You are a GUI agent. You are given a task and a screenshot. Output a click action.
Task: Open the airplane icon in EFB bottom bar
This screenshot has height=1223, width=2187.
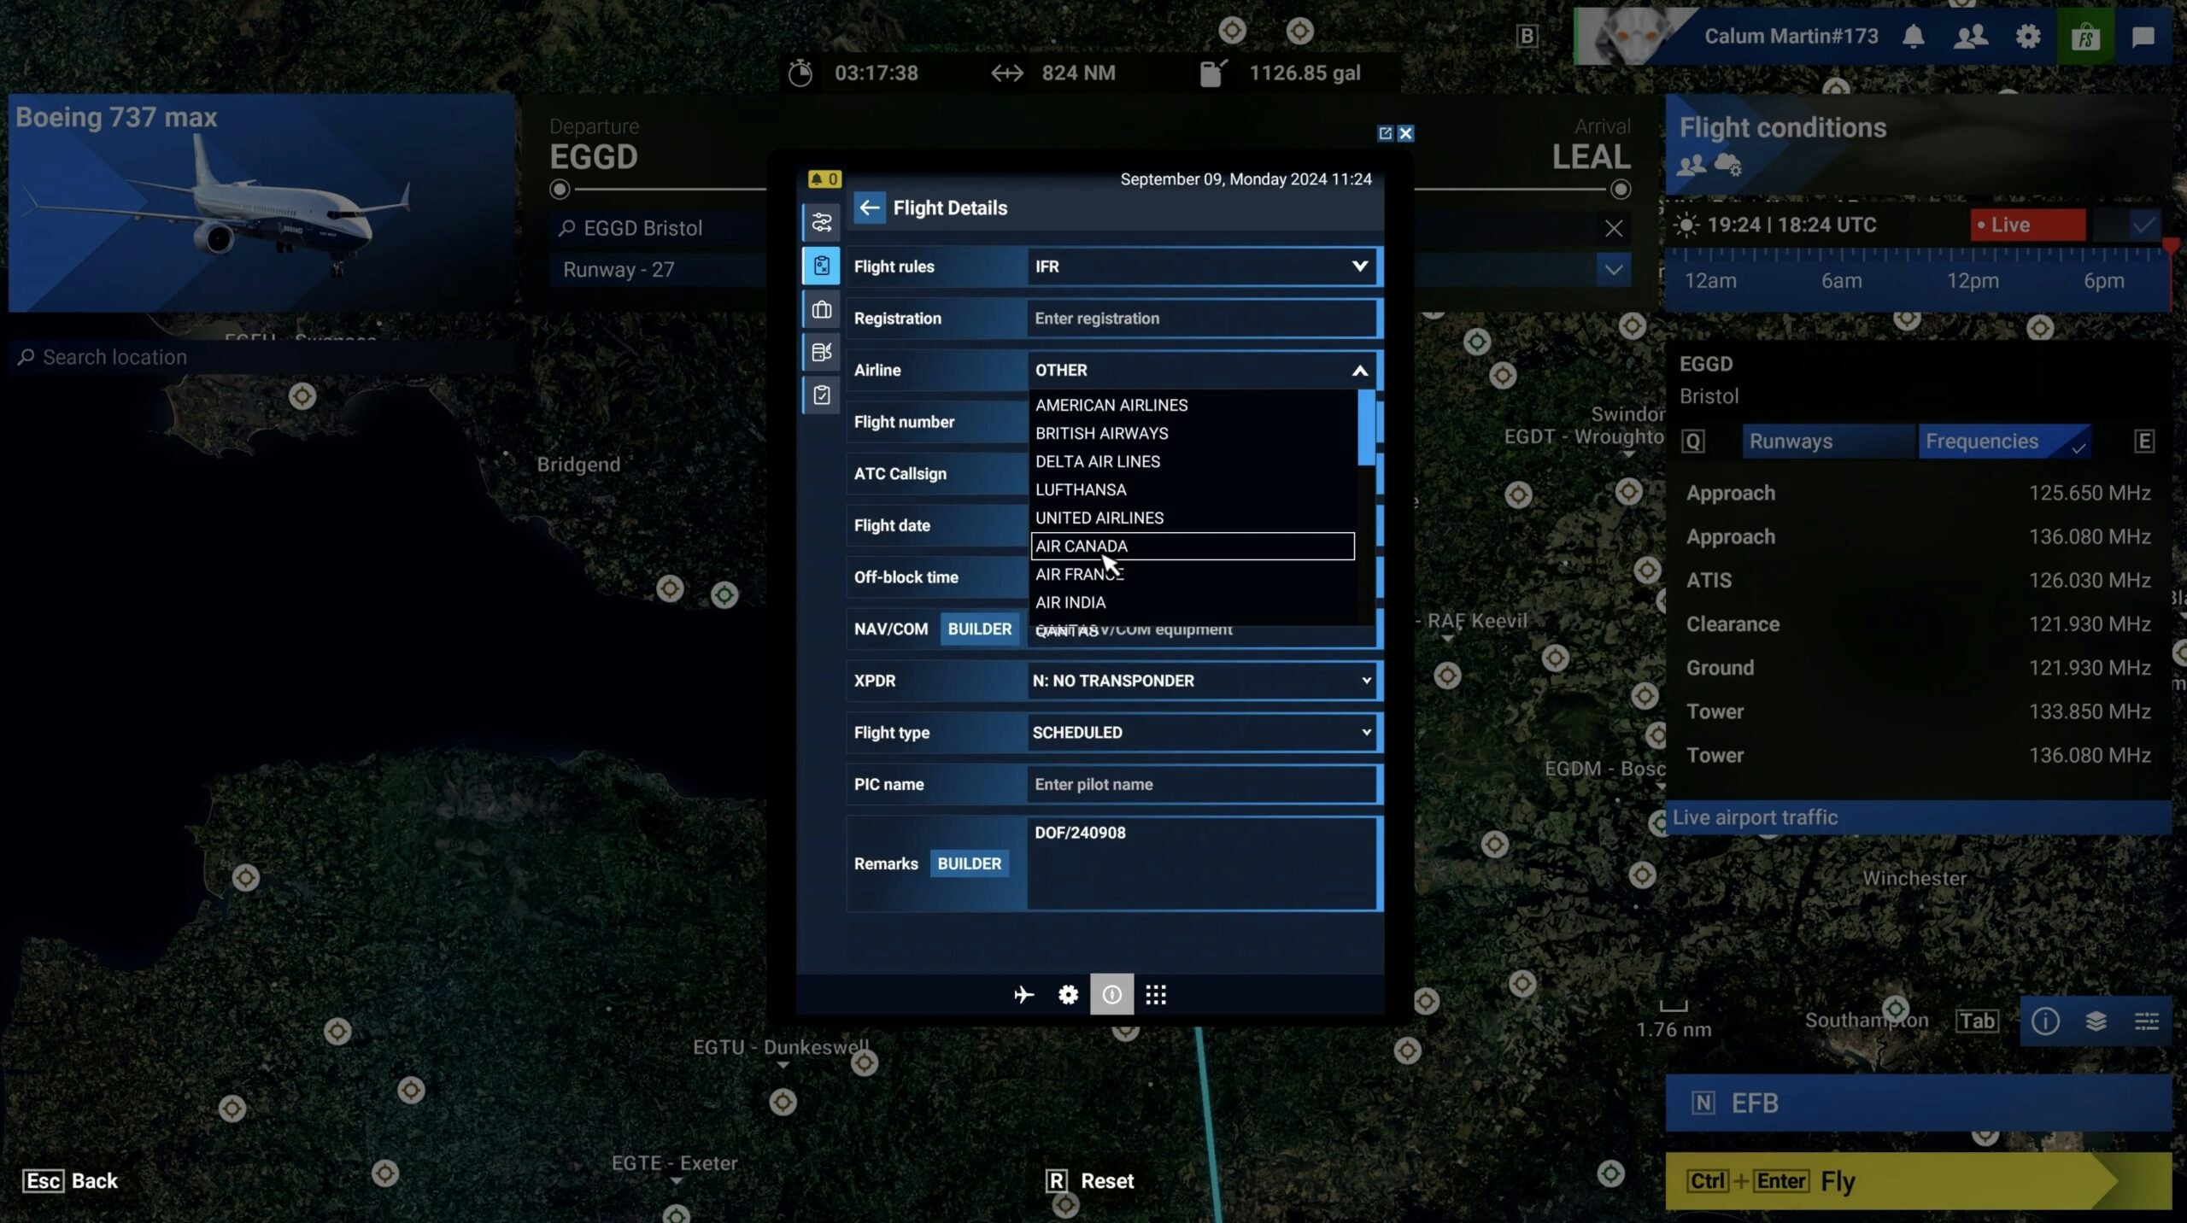point(1023,994)
